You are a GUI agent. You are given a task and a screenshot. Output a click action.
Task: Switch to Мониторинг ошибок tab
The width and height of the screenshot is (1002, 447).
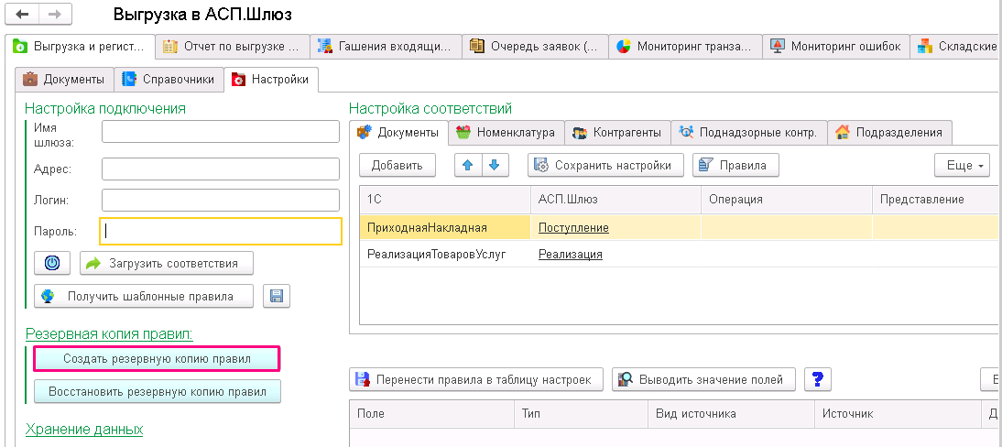[x=836, y=47]
